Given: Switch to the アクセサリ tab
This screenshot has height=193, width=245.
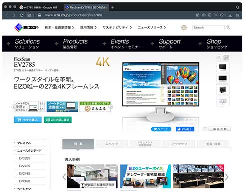Looking at the screenshot, I should pyautogui.click(x=179, y=144).
